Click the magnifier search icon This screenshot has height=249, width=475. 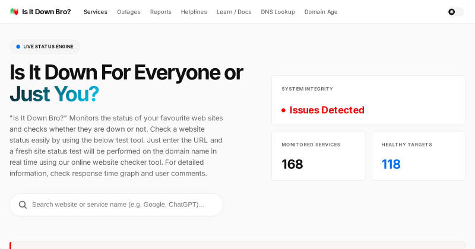(x=23, y=205)
